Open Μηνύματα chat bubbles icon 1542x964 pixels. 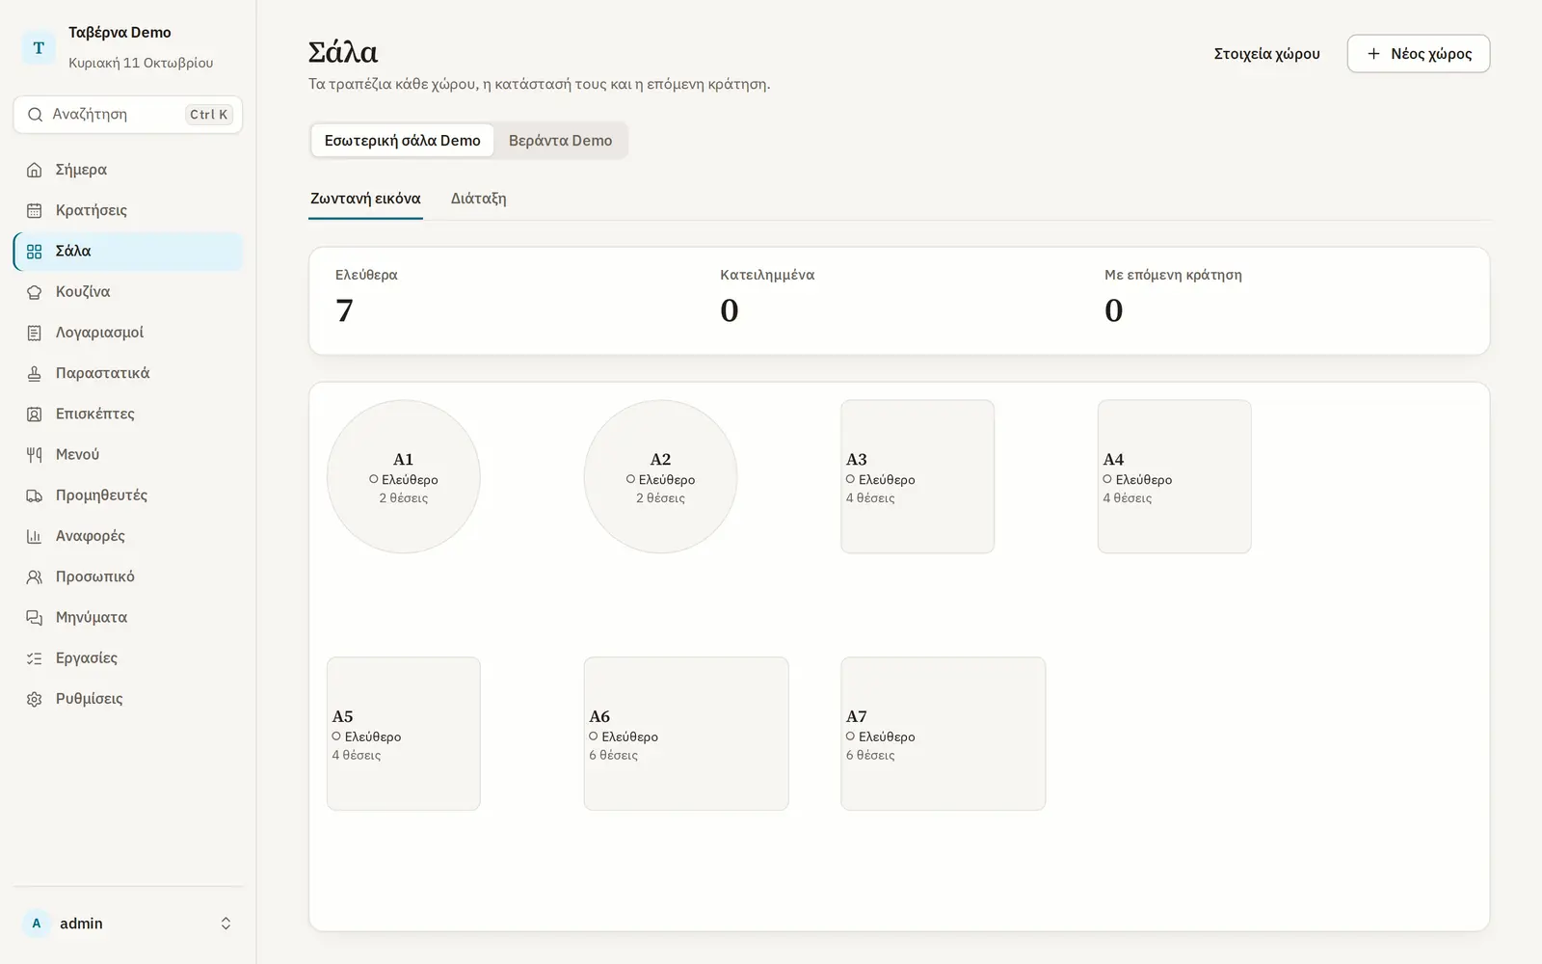pyautogui.click(x=35, y=618)
